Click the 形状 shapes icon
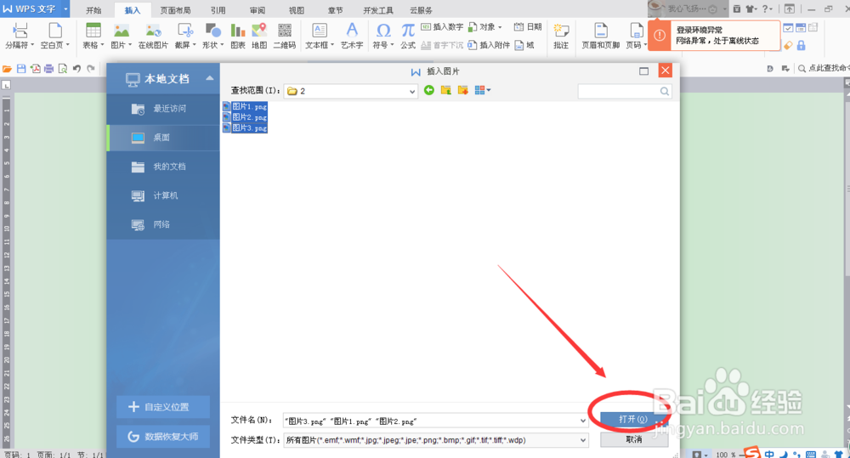 pos(212,31)
